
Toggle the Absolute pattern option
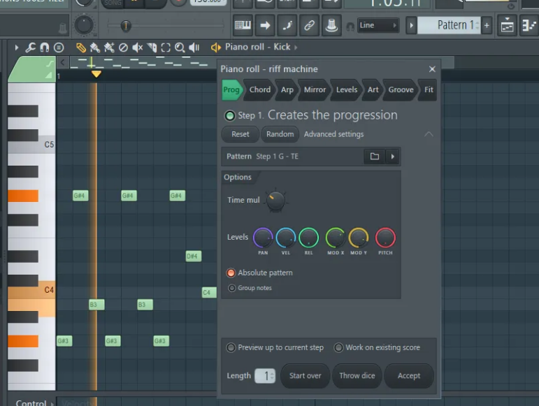(x=231, y=273)
